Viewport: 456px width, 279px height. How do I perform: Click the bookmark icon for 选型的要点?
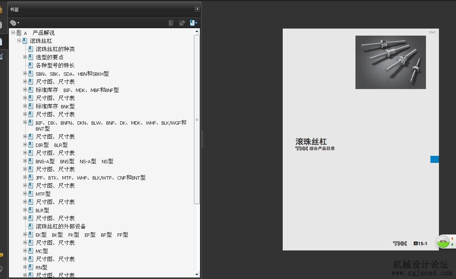pyautogui.click(x=31, y=57)
